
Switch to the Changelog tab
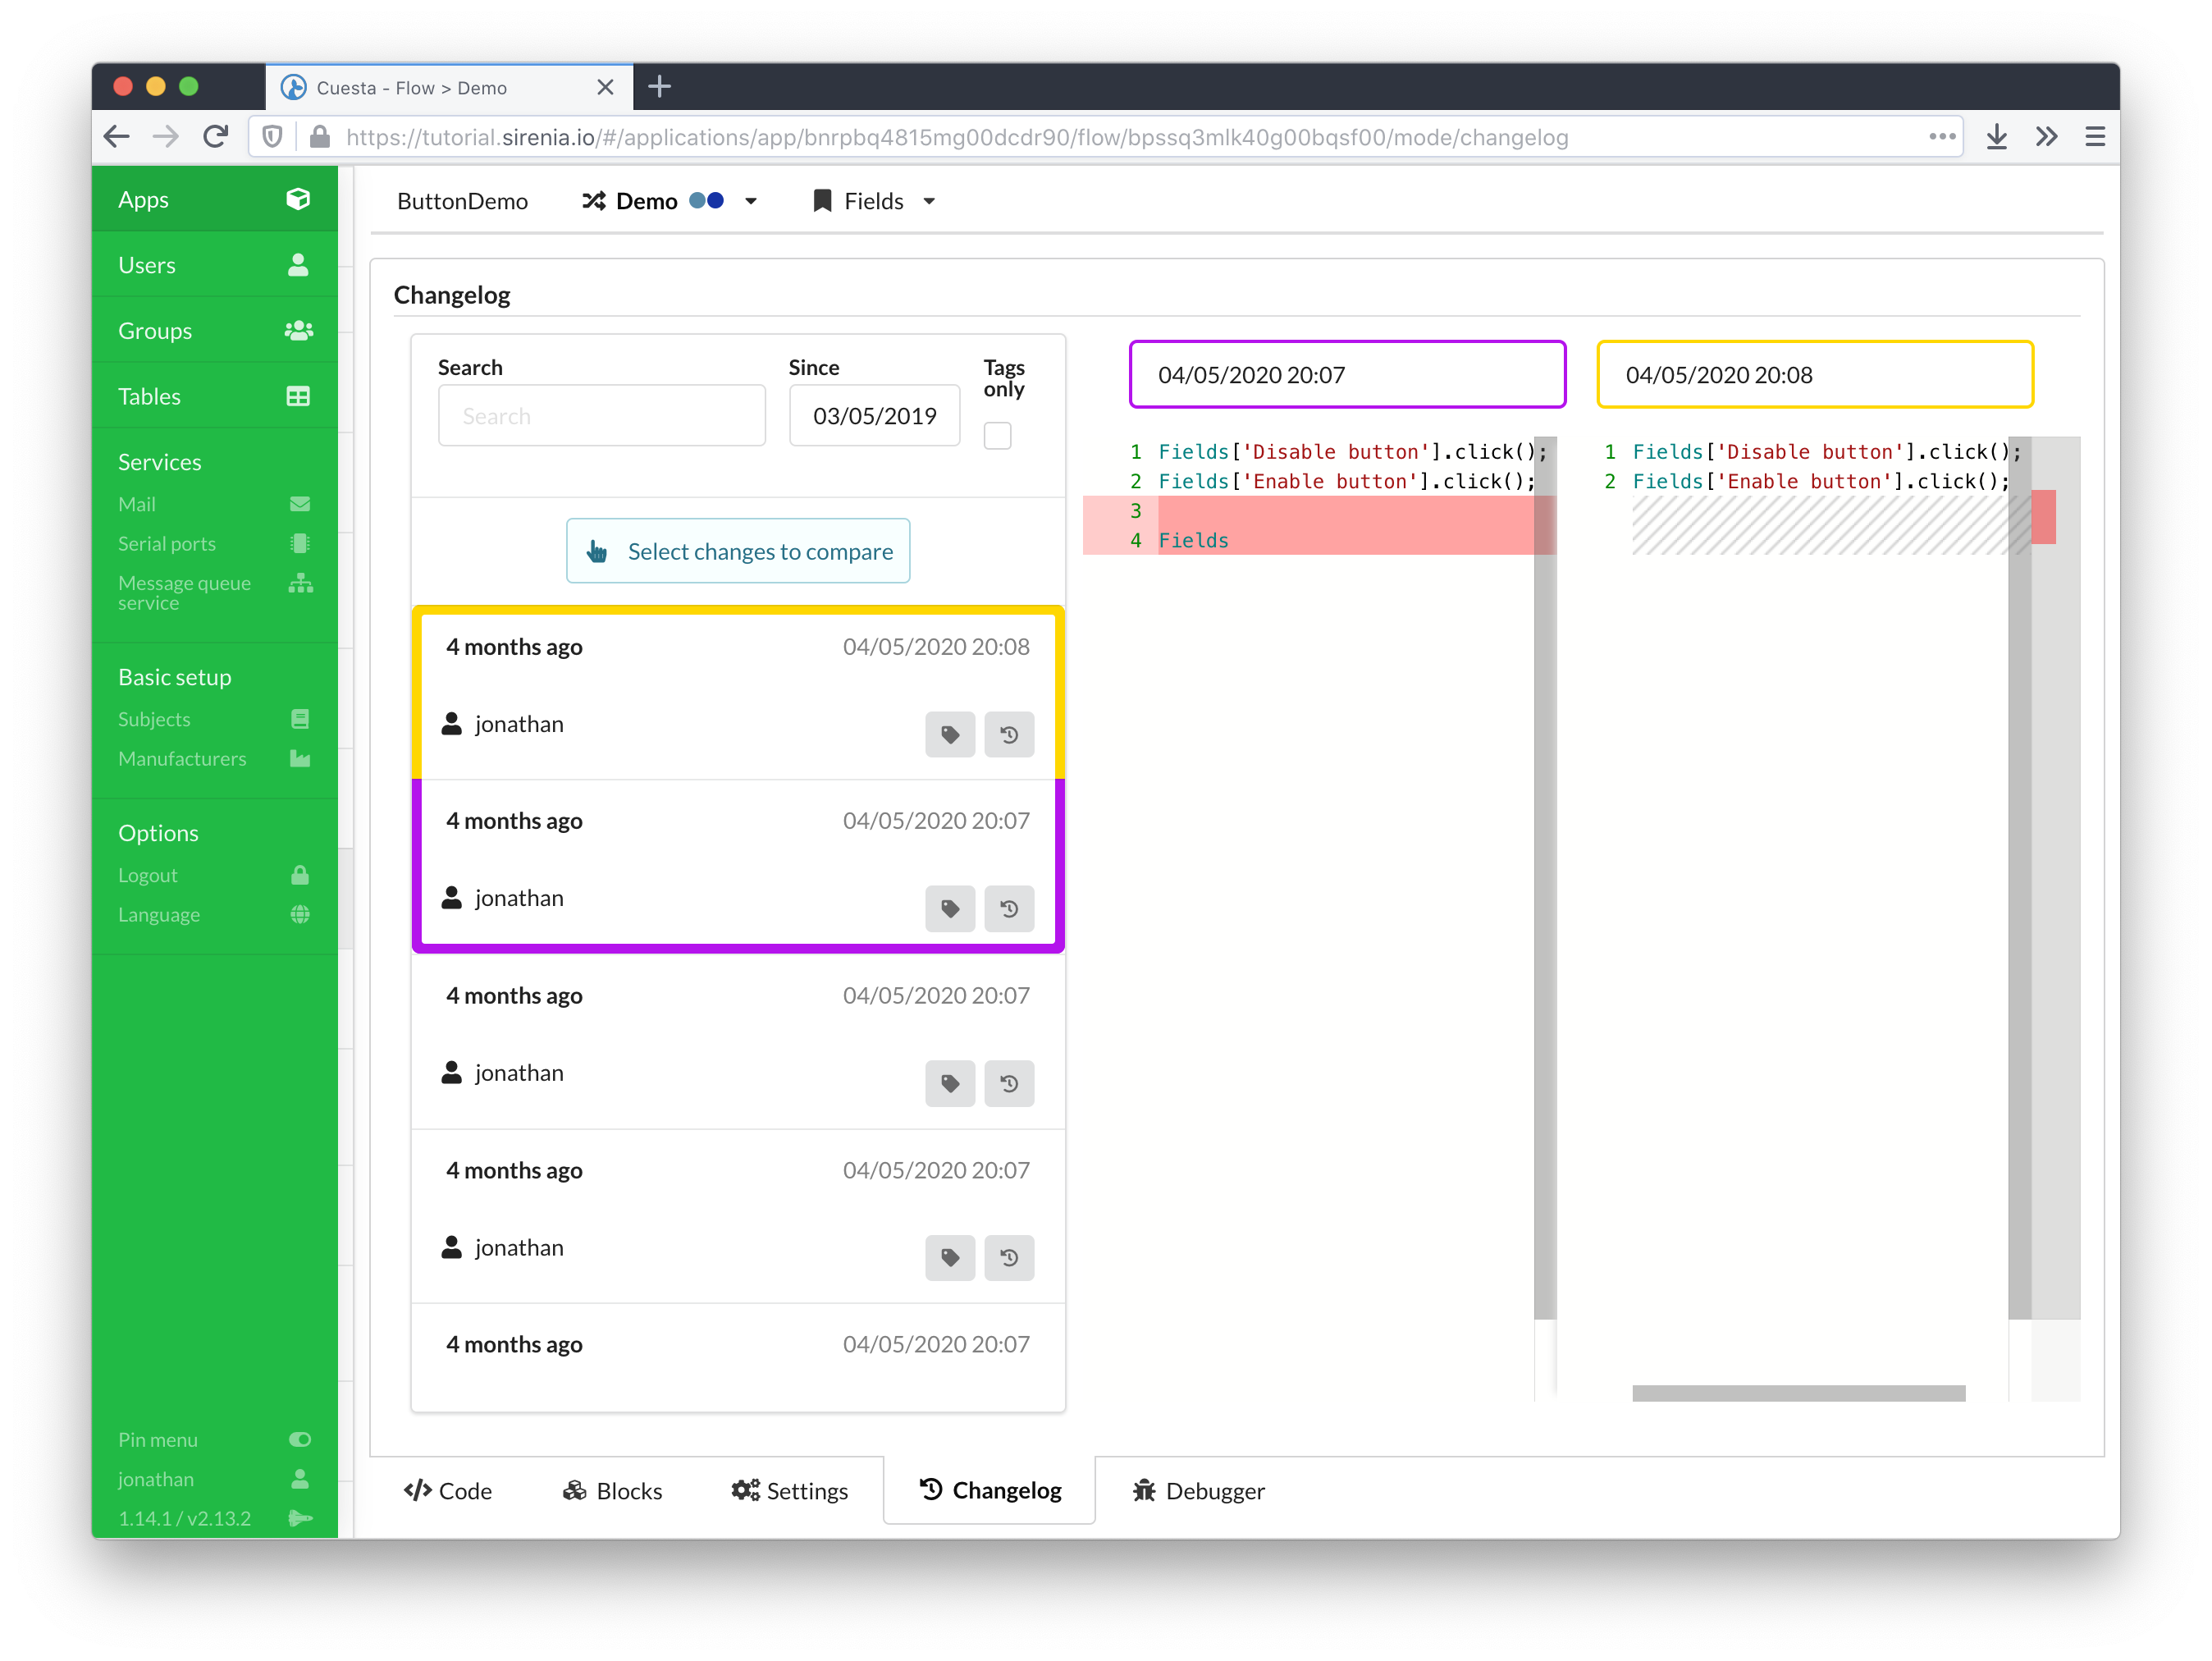989,1490
